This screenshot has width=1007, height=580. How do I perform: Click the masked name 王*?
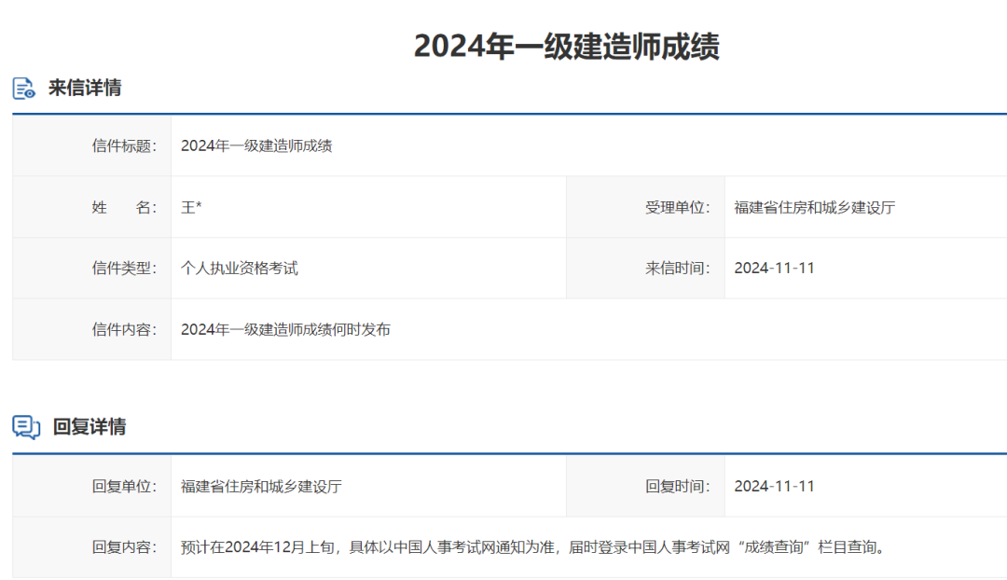point(190,206)
